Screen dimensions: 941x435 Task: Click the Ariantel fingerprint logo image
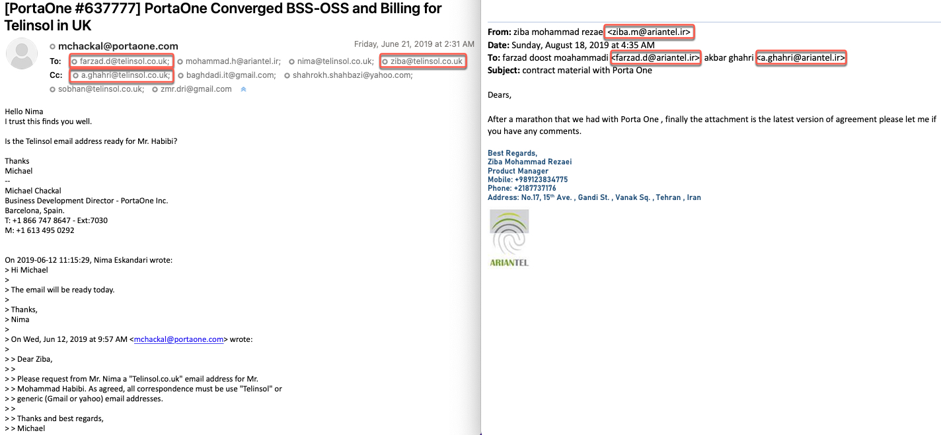pos(509,238)
